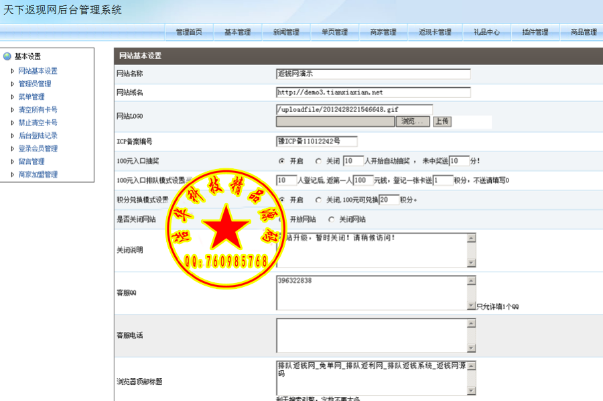Screen dimensions: 603x401
Task: Open the 基本管理 menu tab
Action: click(x=238, y=32)
